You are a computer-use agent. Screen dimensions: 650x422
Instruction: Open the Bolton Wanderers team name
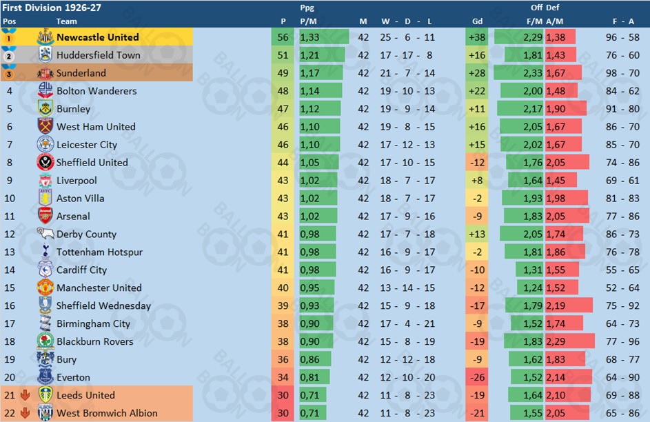97,91
